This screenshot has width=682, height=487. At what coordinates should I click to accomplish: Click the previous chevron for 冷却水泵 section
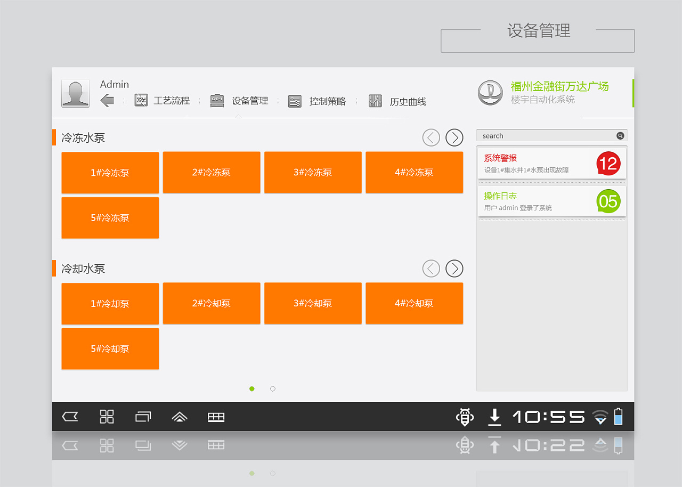tap(431, 269)
